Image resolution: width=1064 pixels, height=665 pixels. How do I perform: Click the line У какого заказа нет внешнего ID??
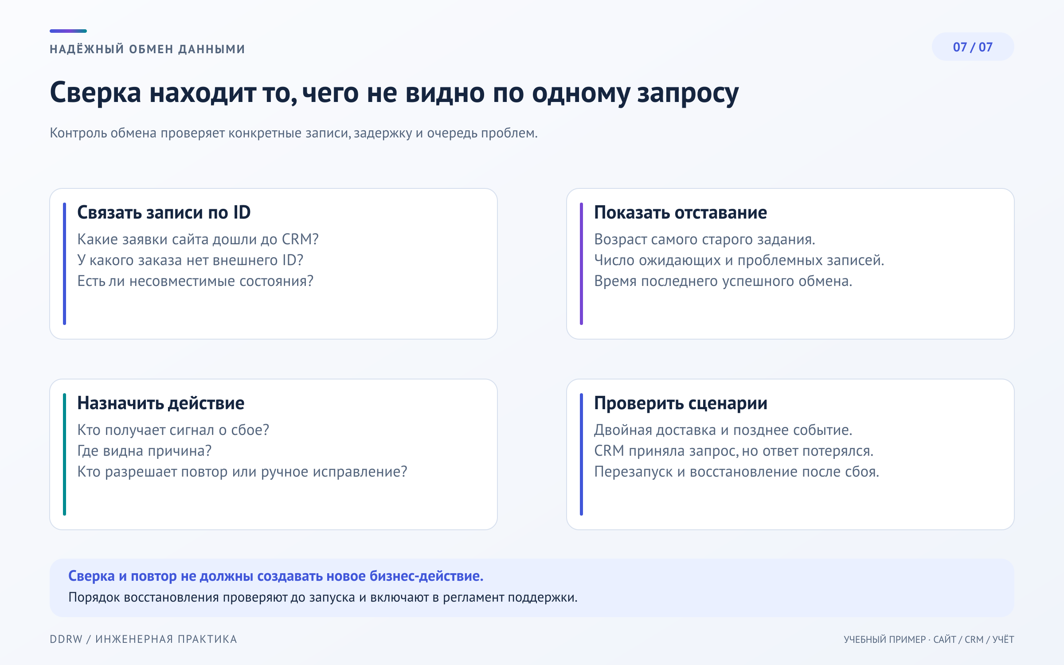coord(190,260)
